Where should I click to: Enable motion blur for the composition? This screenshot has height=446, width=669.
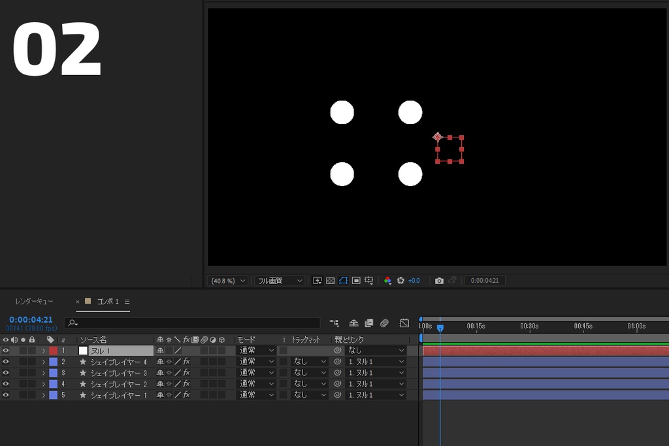(x=385, y=323)
